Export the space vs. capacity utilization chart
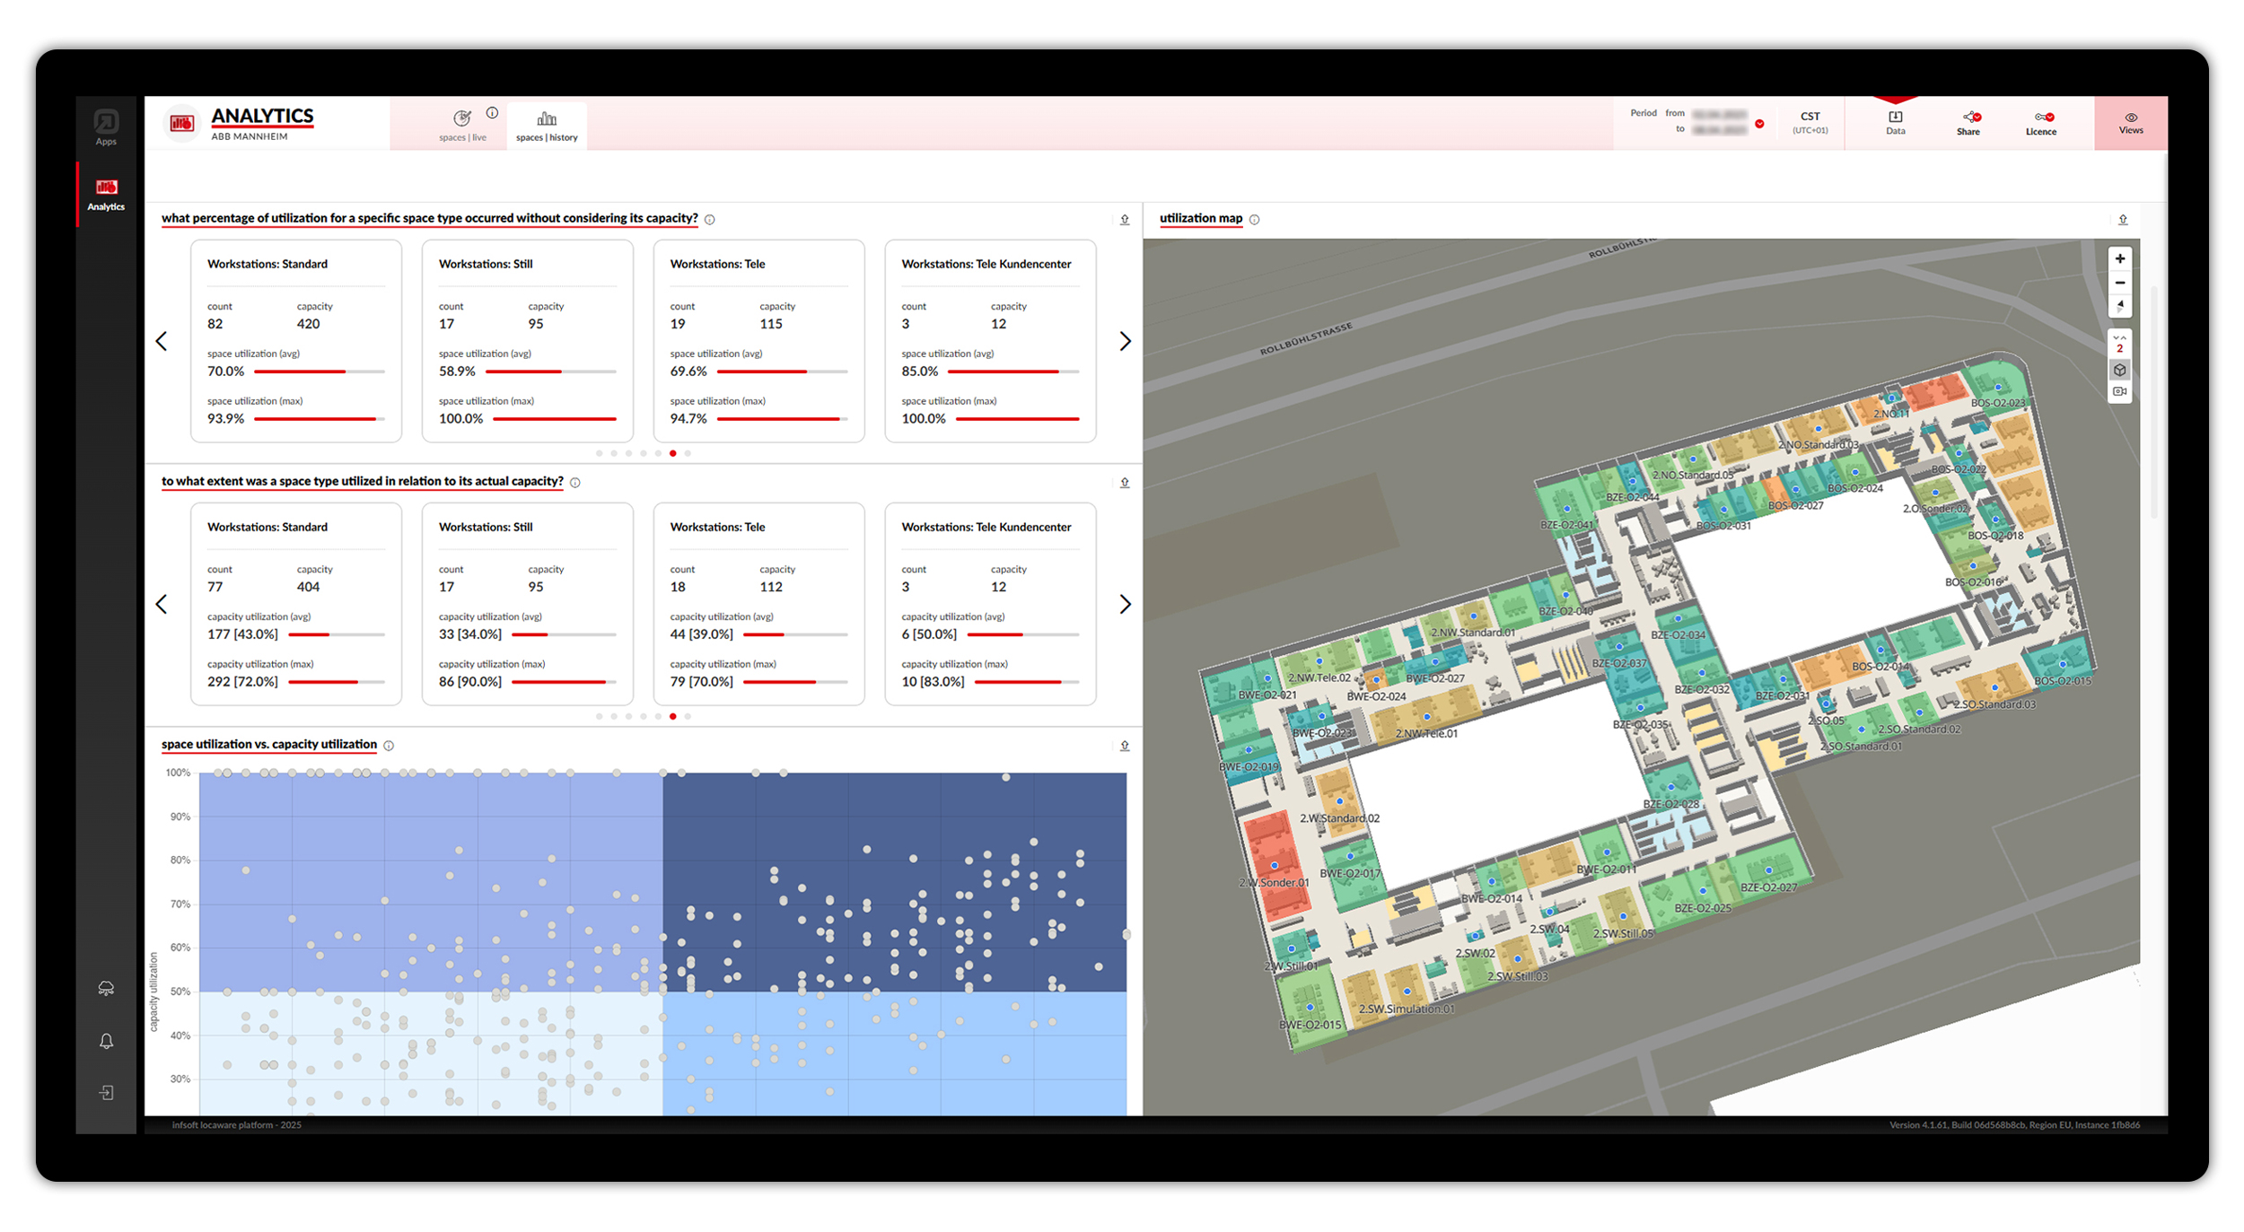 (x=1125, y=745)
